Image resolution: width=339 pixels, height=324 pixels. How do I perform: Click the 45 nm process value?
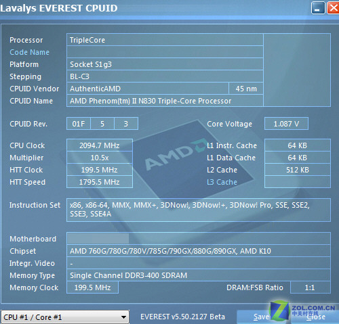pyautogui.click(x=246, y=89)
